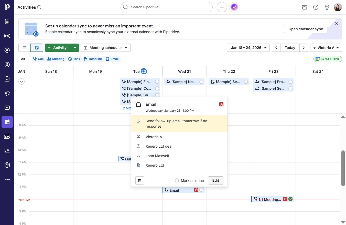The image size is (346, 225).
Task: Mark Wednesday's [Sample] Ne... meeting as done
Action: point(202,82)
